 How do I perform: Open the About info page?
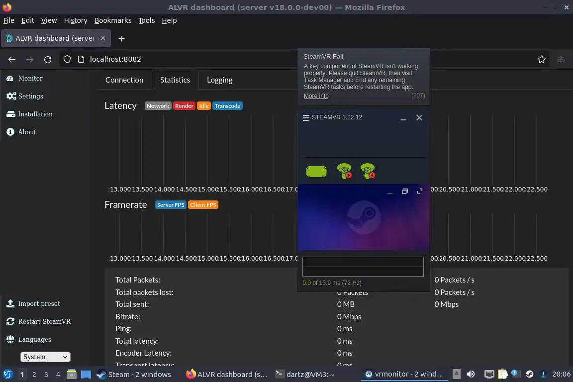tap(21, 132)
